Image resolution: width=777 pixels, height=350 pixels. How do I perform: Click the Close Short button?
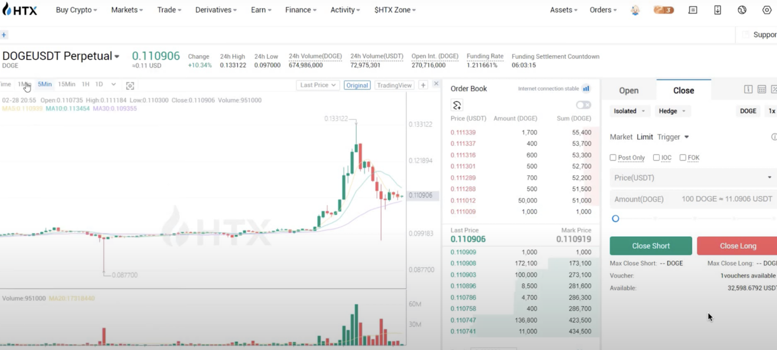coord(651,246)
